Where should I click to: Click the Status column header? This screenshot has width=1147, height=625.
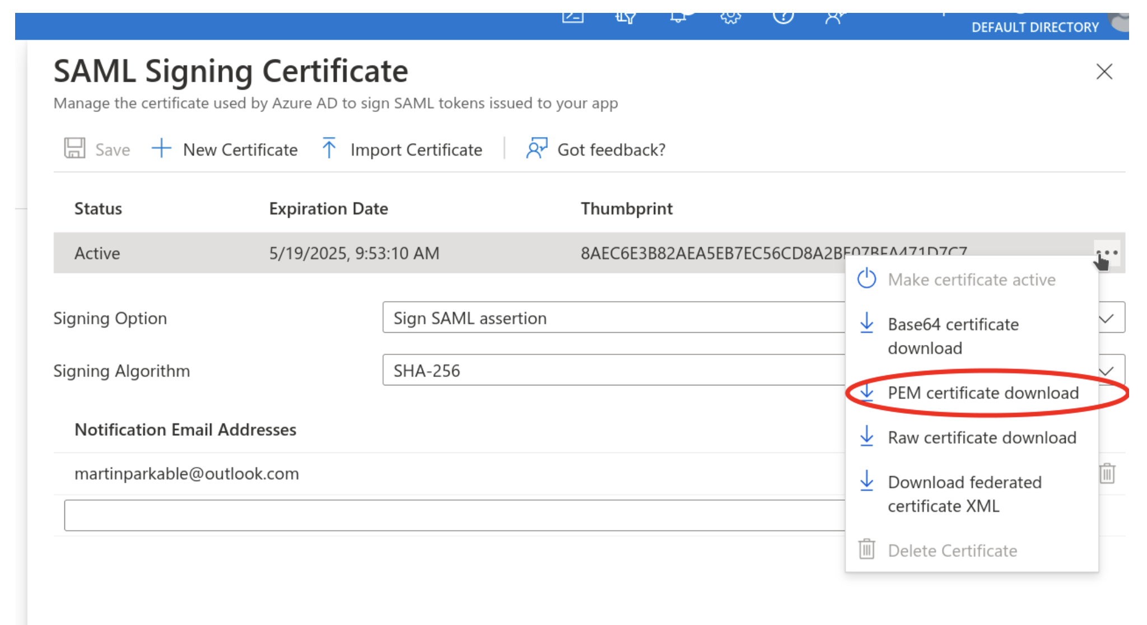coord(98,208)
